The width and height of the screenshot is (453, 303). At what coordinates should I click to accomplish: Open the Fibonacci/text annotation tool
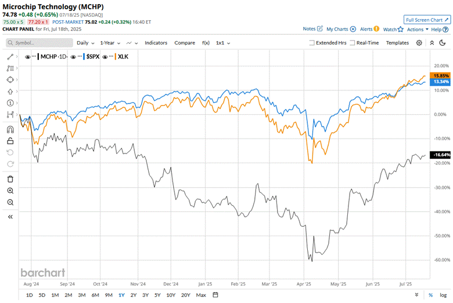click(10, 68)
